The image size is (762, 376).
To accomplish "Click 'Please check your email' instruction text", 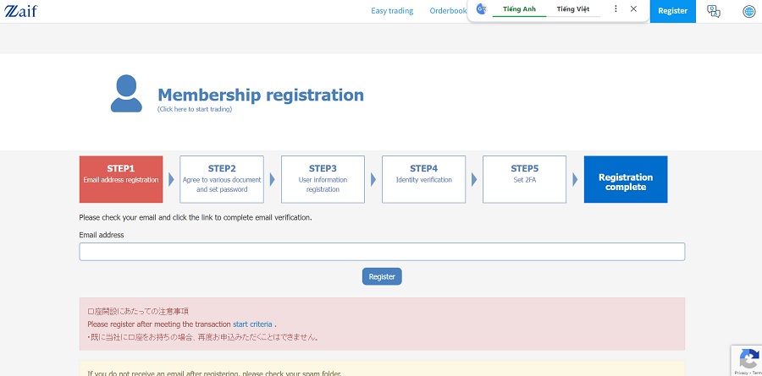I will click(x=196, y=218).
